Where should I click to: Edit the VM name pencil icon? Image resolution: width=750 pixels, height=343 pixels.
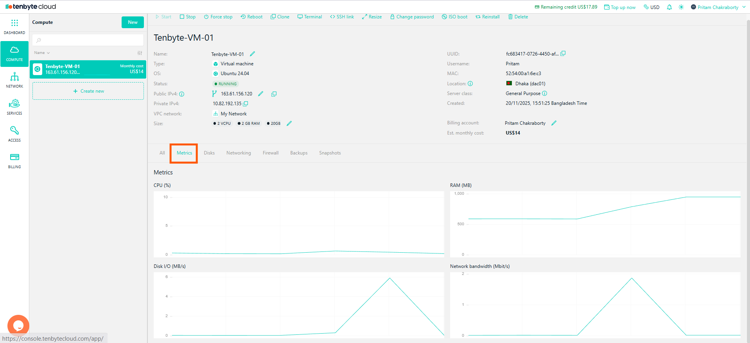(x=253, y=54)
